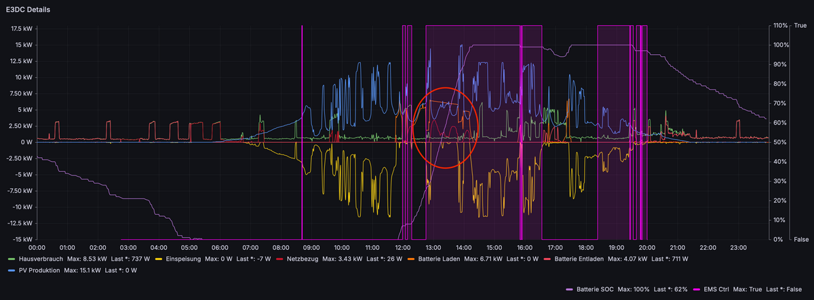Click the 'False' right axis label
This screenshot has height=300, width=814.
[801, 240]
